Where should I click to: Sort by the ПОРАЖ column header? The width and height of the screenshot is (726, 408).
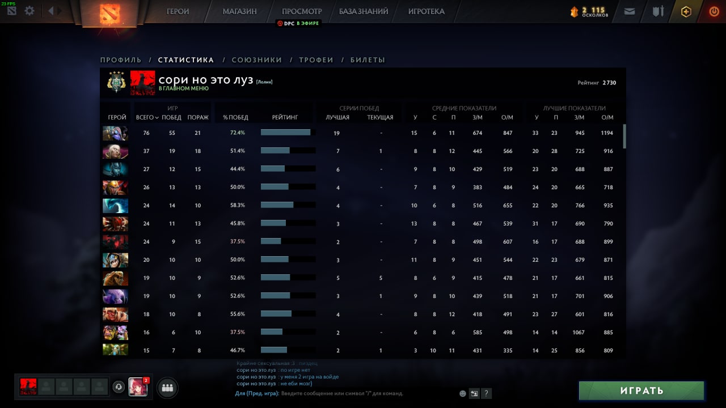pos(198,118)
